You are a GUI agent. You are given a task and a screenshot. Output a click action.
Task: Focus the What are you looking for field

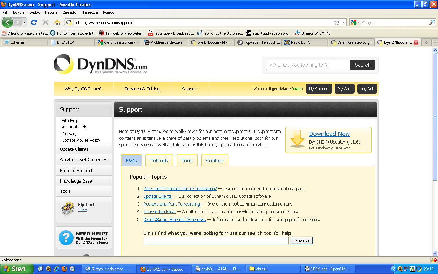click(308, 65)
